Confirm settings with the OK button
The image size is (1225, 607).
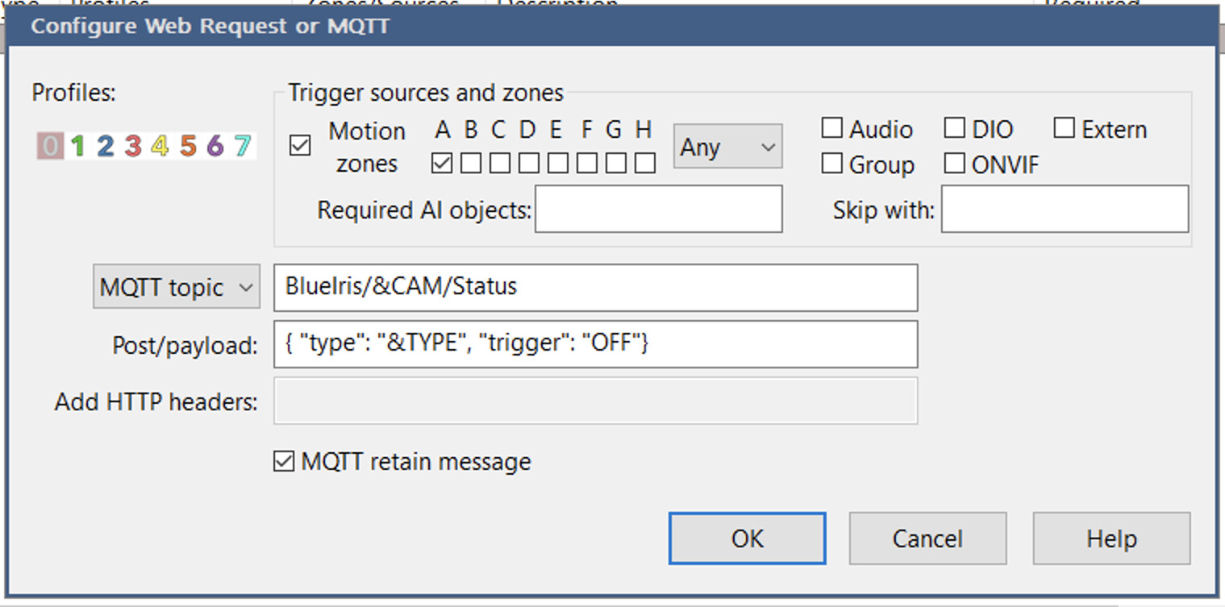(x=746, y=538)
